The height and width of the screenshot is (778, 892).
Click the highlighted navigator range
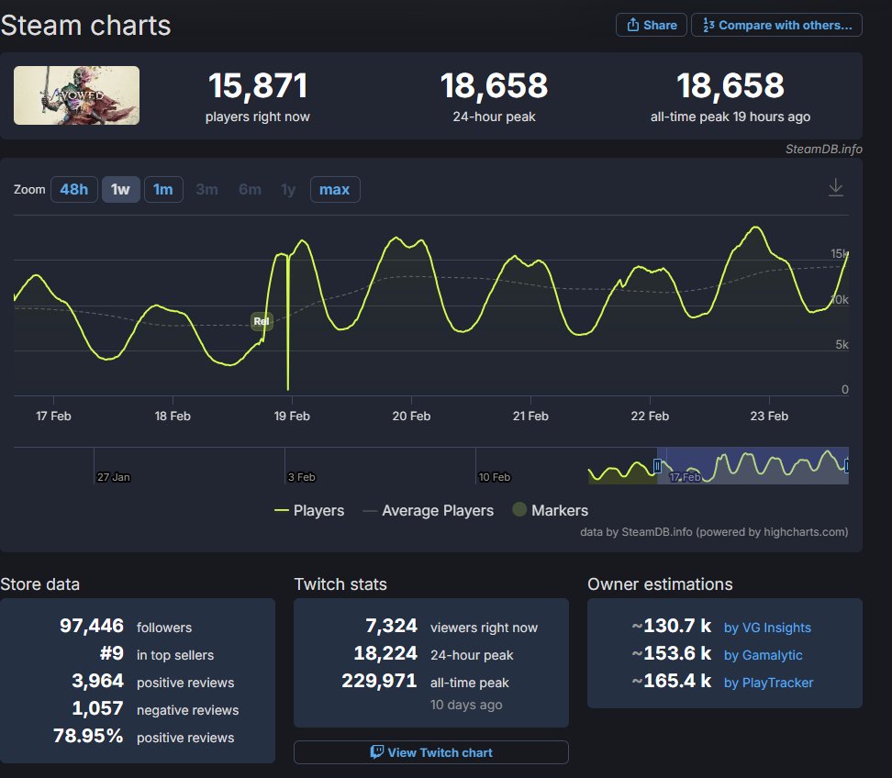pos(753,466)
